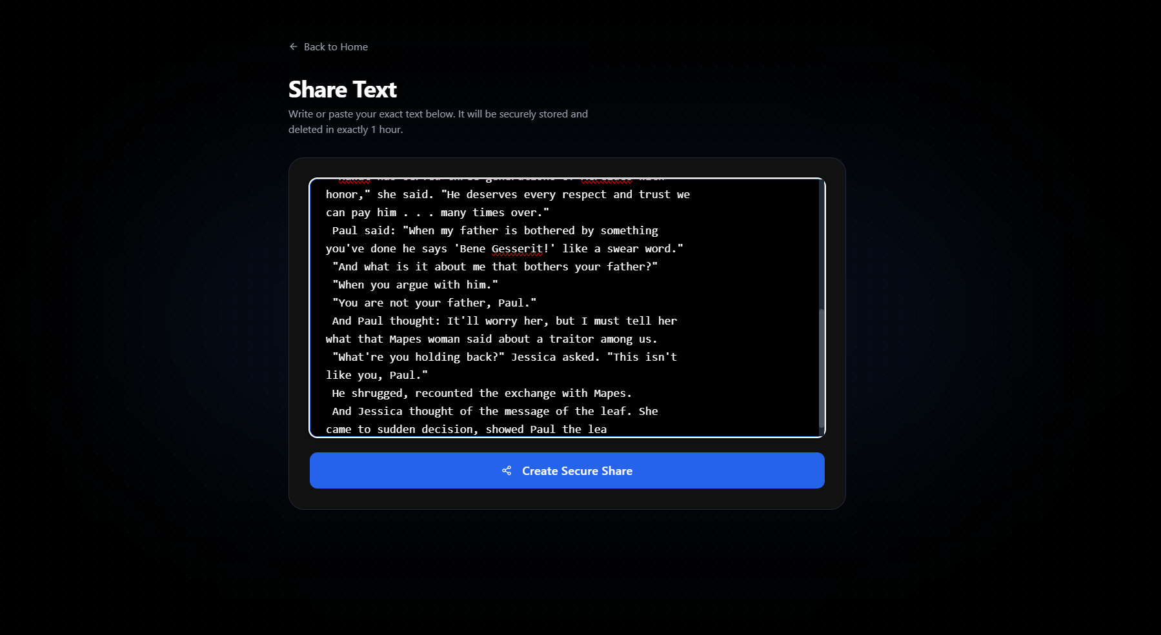Click the Back to Home link
1161x635 pixels.
tap(328, 47)
